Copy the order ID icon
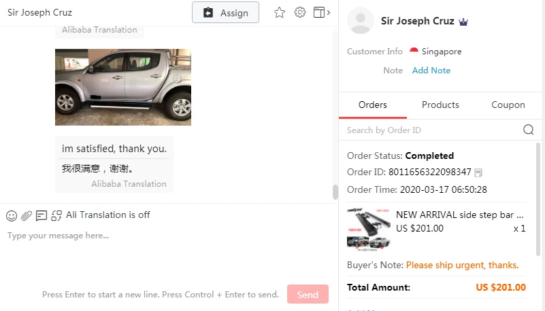The image size is (545, 311). (x=478, y=172)
